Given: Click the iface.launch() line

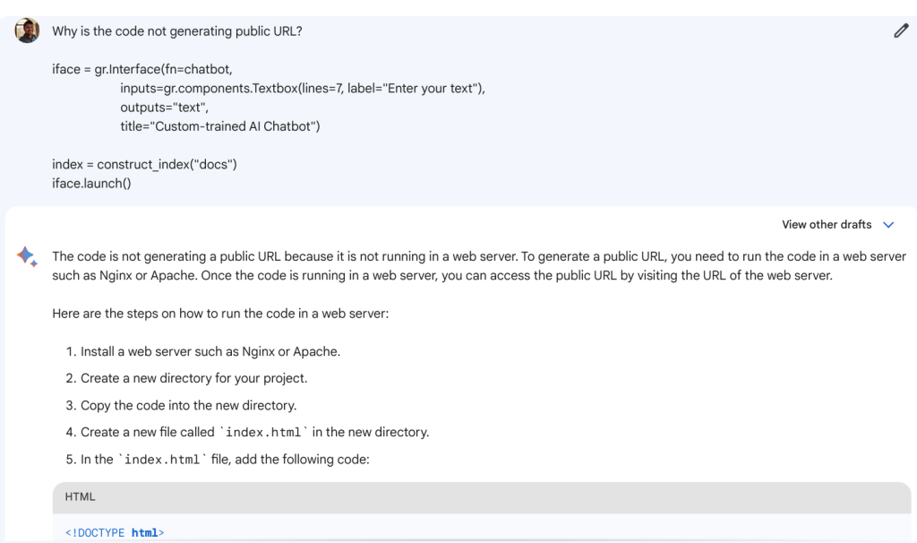Looking at the screenshot, I should click(91, 183).
